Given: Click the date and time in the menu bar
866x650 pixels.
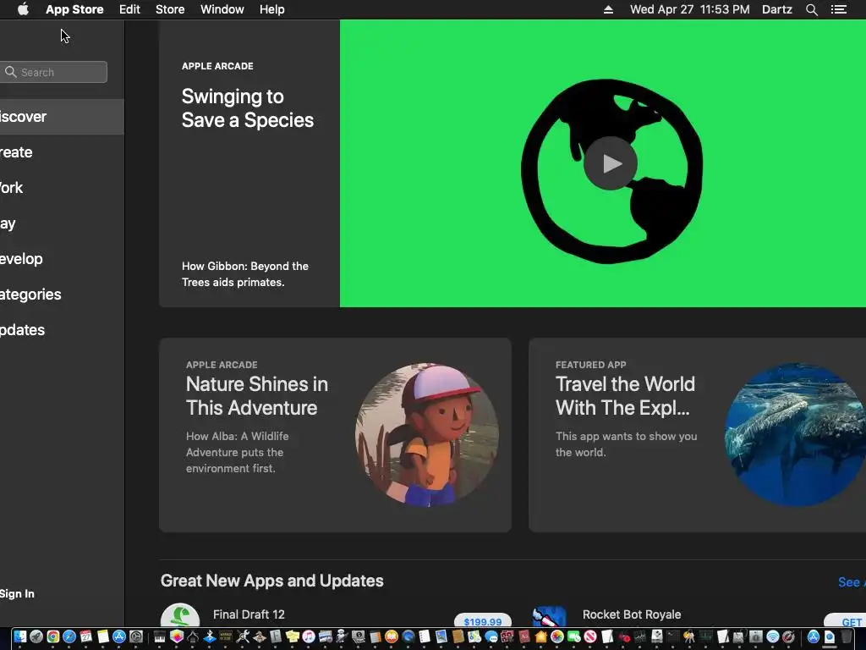Looking at the screenshot, I should click(690, 9).
